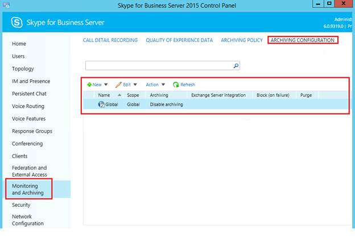This screenshot has width=355, height=251.
Task: Click Exchange Server integration column header
Action: 218,95
